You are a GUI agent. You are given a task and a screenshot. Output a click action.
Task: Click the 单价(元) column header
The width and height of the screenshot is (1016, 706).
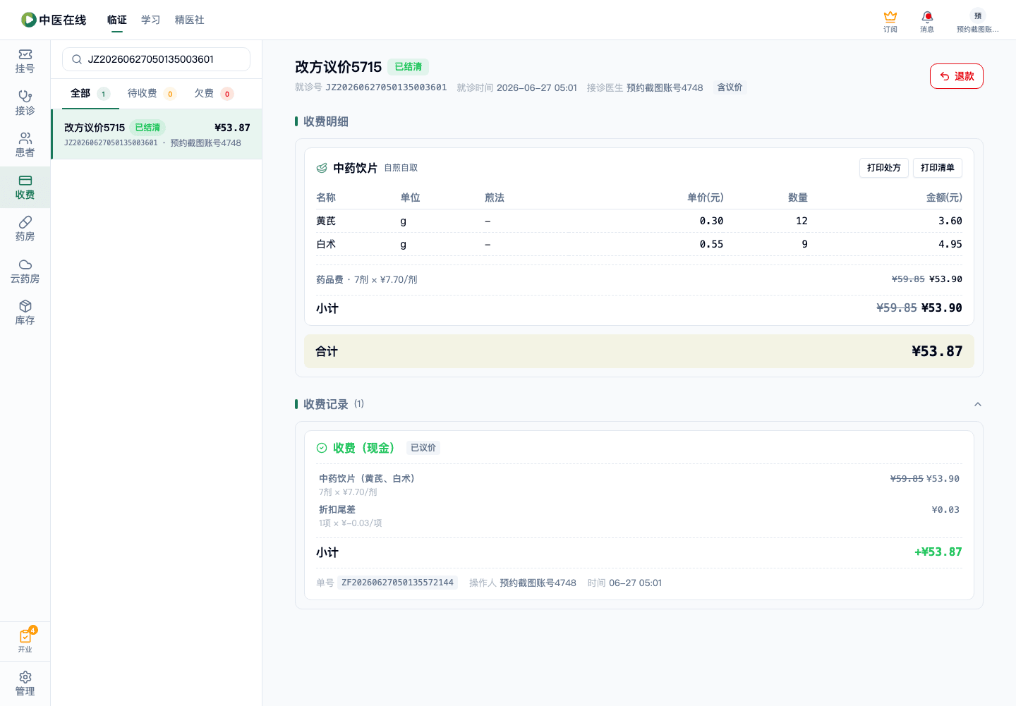pyautogui.click(x=706, y=197)
